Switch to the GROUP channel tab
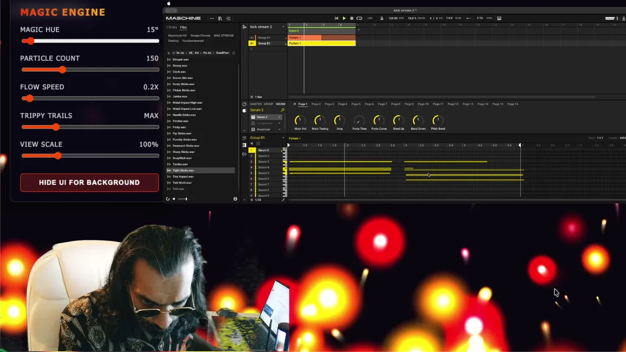 coord(268,104)
